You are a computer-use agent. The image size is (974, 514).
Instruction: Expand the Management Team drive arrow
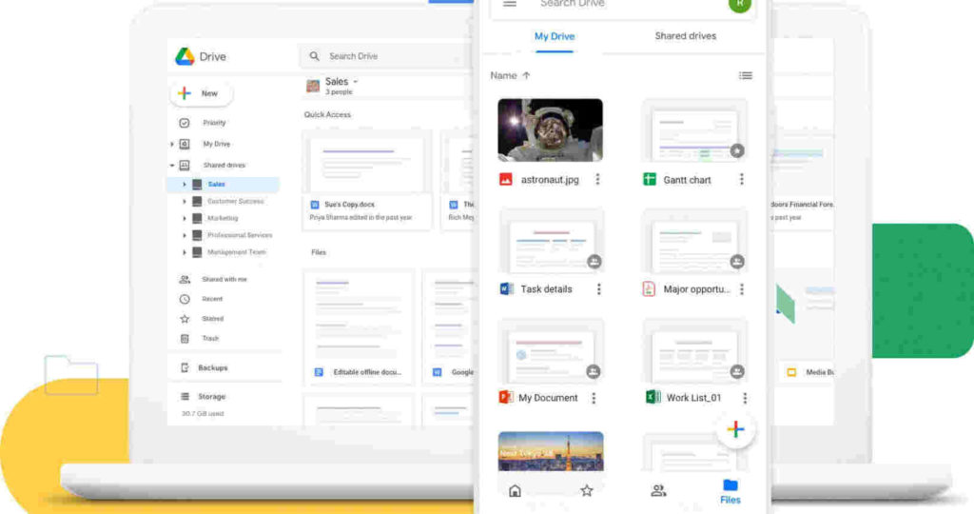(184, 252)
